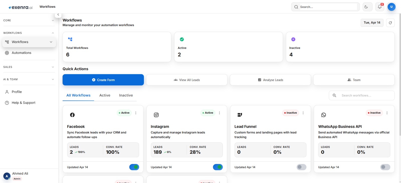Open user avatar menu in header
Image resolution: width=401 pixels, height=183 pixels.
point(391,7)
